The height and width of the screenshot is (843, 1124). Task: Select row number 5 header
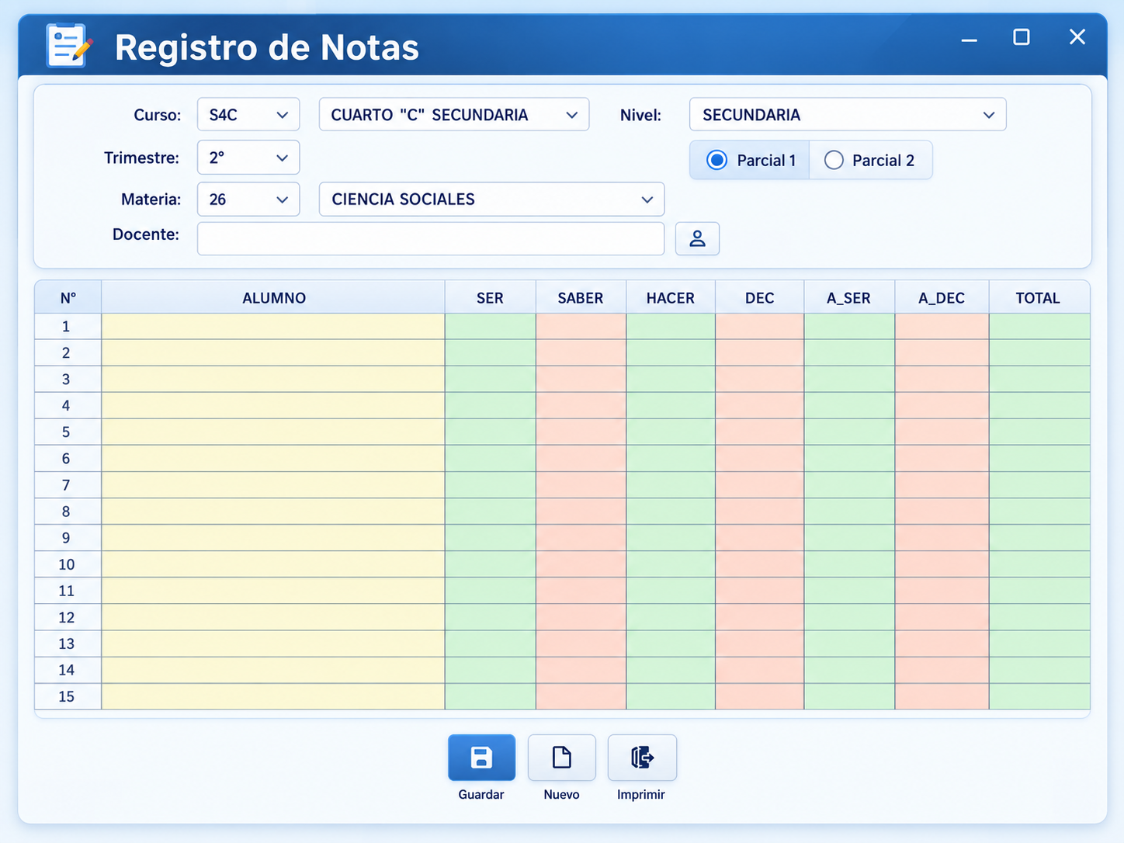(68, 432)
